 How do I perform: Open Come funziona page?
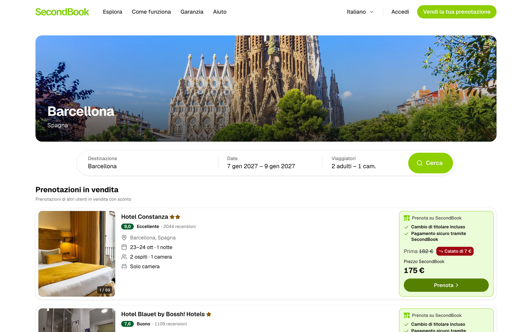(x=151, y=12)
